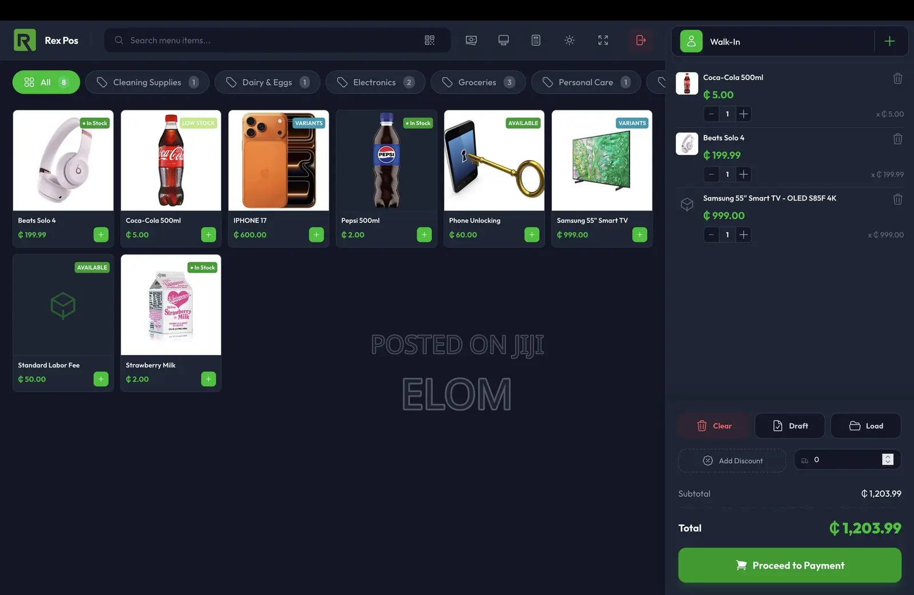
Task: Add new customer with plus icon
Action: click(x=889, y=41)
